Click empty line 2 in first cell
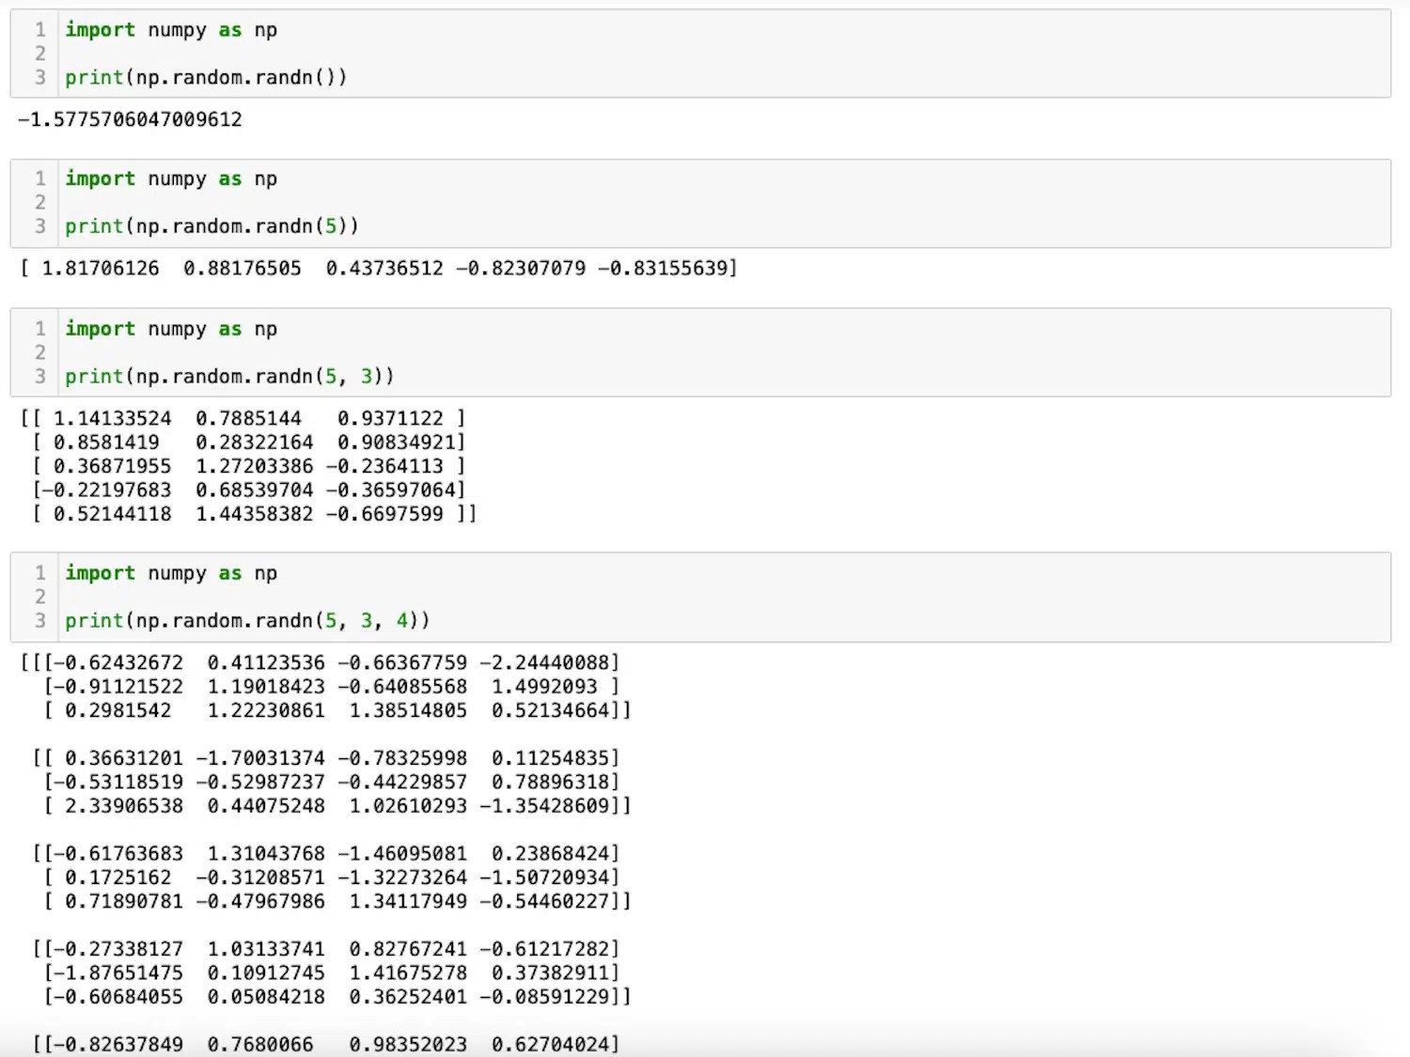Screen dimensions: 1410x1057 click(188, 54)
